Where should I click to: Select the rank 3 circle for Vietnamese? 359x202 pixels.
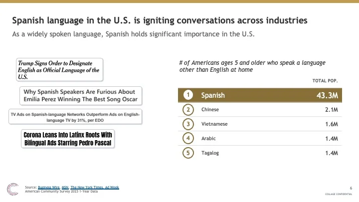pos(188,124)
